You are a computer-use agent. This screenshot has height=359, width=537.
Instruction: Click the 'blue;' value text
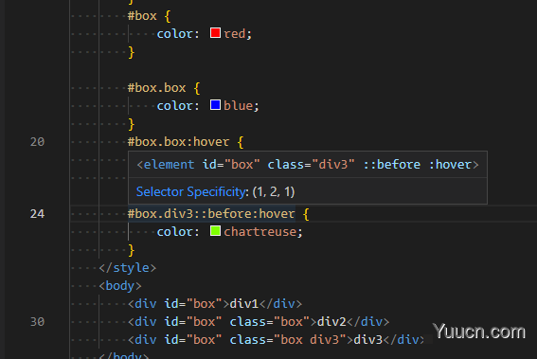pos(242,105)
